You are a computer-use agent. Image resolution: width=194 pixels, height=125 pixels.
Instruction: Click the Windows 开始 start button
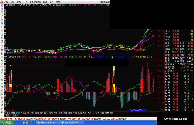point(7,123)
